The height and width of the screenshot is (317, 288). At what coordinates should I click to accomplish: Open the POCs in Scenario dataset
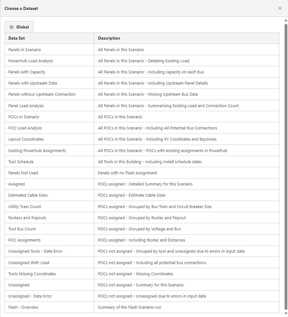click(x=24, y=117)
